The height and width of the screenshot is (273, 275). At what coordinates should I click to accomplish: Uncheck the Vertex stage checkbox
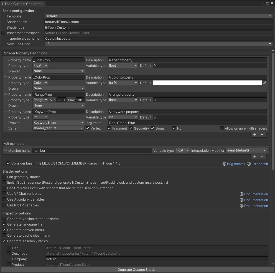88,128
